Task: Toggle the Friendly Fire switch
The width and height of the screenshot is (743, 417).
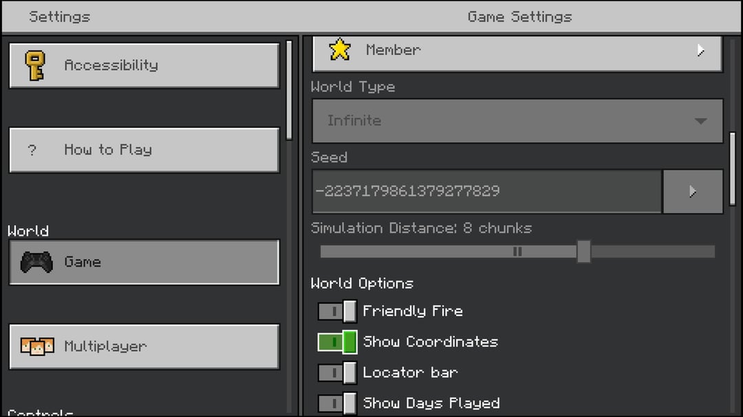Action: 337,311
